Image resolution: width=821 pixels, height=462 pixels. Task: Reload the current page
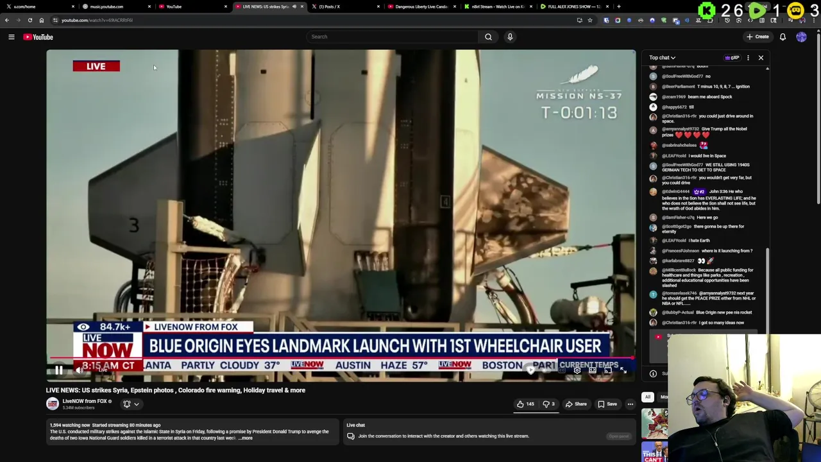pos(30,20)
